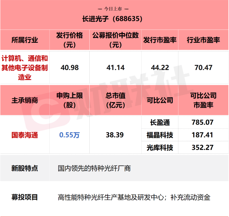
Task: Click the issue P/E value 44.22
Action: tap(160, 68)
